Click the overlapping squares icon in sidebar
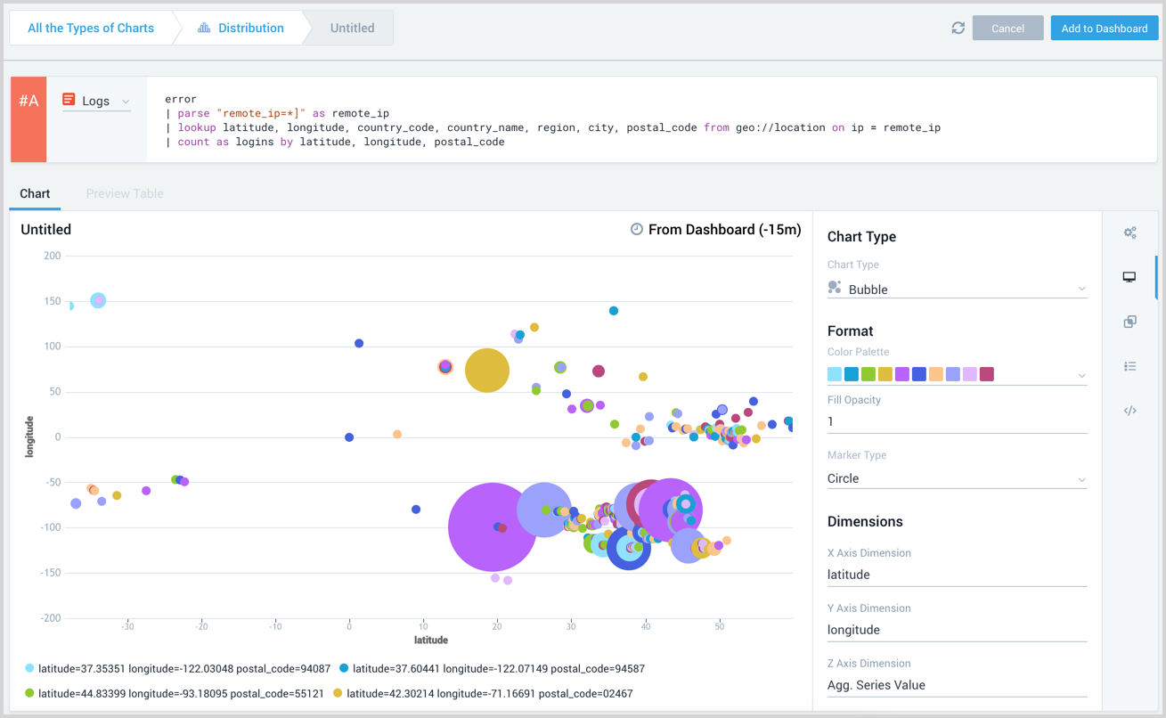 [x=1129, y=322]
